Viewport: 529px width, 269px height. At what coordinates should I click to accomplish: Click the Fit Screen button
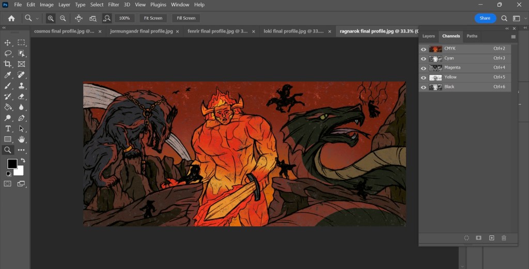[x=153, y=18]
